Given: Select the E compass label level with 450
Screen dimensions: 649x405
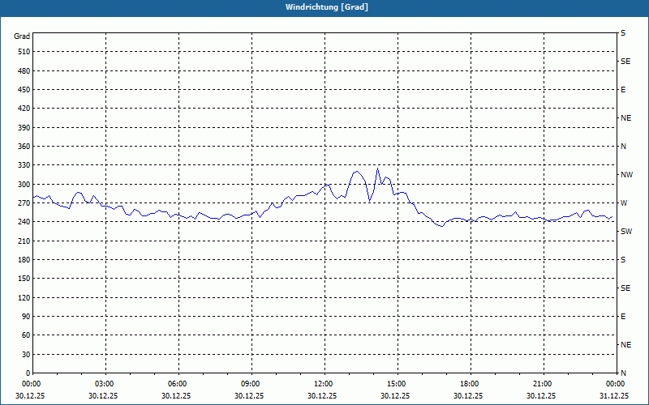Looking at the screenshot, I should click(623, 90).
